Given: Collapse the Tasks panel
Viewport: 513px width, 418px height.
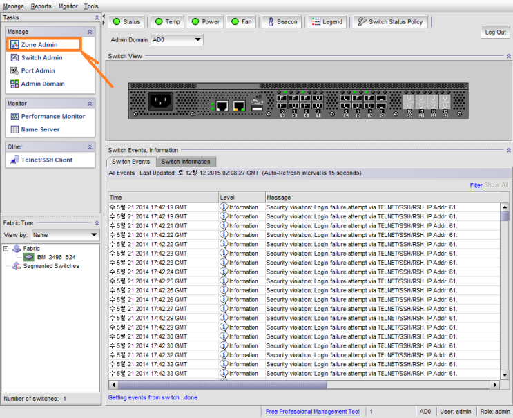Looking at the screenshot, I should coord(97,17).
